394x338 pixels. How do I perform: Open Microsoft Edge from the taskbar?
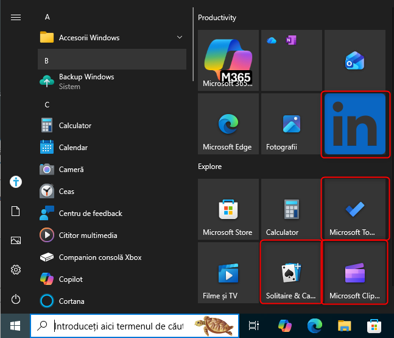[x=315, y=326]
